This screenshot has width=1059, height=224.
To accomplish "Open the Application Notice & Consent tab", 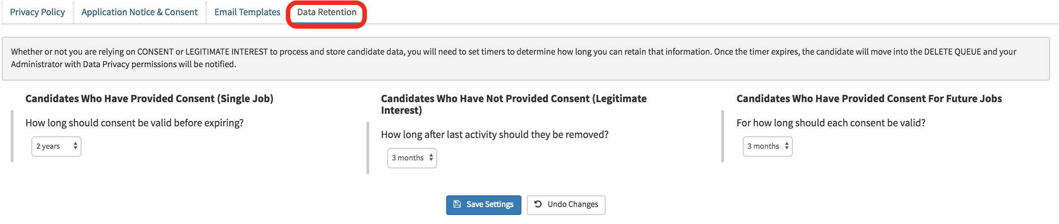I will point(139,12).
